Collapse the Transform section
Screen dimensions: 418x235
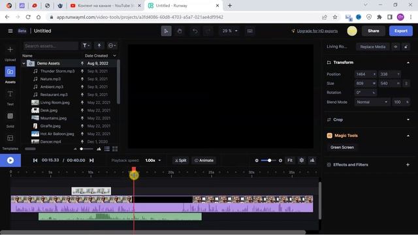(x=408, y=63)
